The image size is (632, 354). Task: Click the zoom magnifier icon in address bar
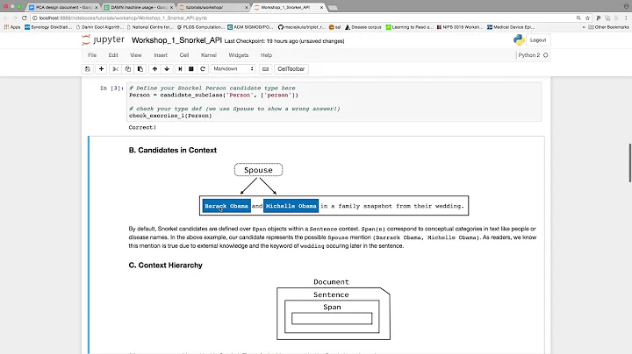click(x=578, y=18)
